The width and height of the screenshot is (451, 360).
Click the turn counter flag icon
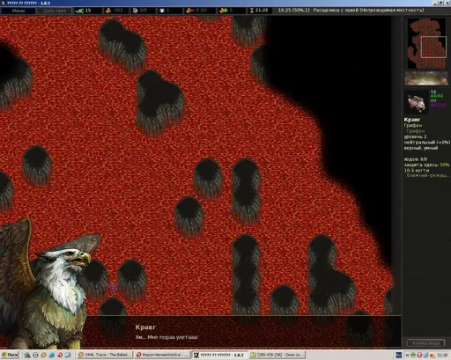coord(79,11)
